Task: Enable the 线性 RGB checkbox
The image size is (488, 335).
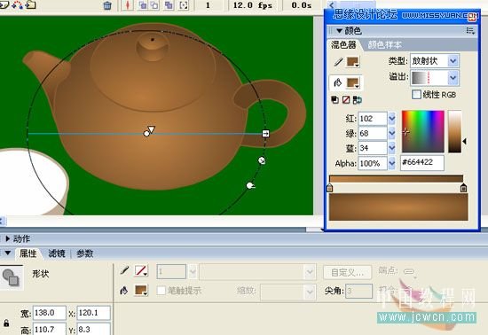Action: click(x=416, y=95)
